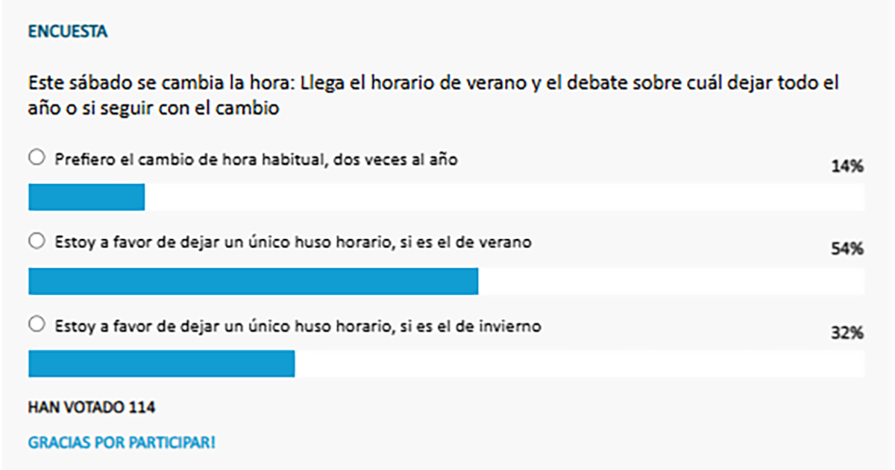The image size is (895, 470).
Task: Select the radio button for summer time zone
Action: pos(35,241)
